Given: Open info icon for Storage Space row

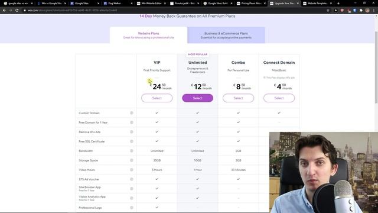Looking at the screenshot, I should pos(132,160).
